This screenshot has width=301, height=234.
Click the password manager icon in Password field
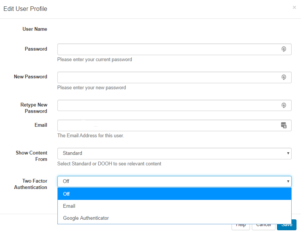284,49
